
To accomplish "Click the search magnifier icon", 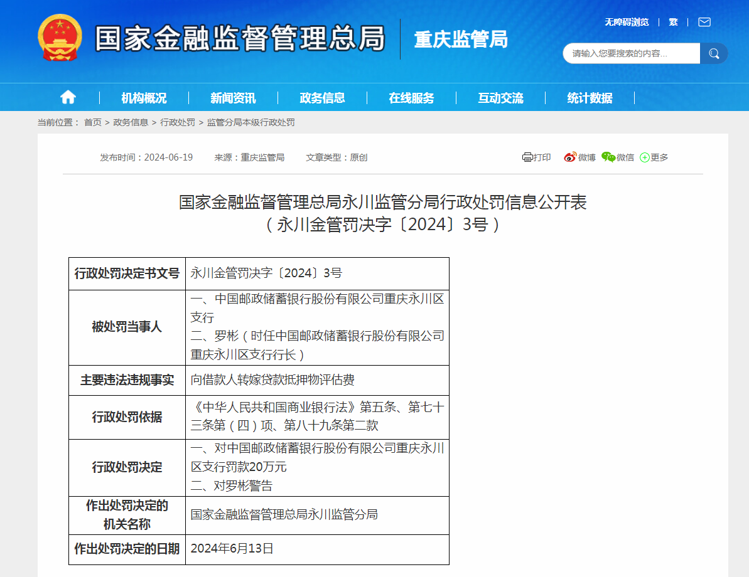I will point(713,53).
